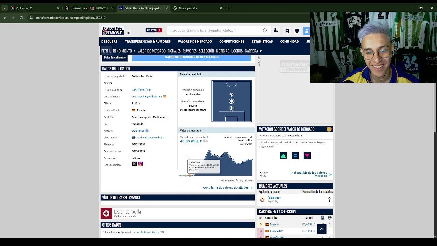
Task: Click the market value history chart
Action: point(216,163)
